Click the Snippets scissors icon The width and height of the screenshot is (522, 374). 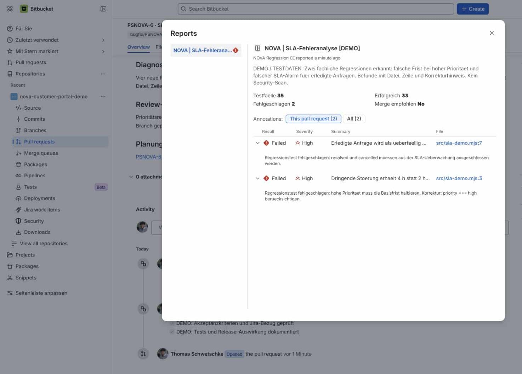click(10, 278)
